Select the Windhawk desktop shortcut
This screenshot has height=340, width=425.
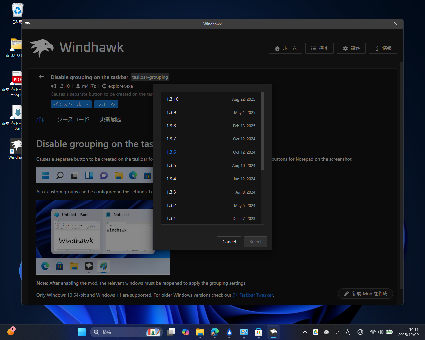click(16, 148)
